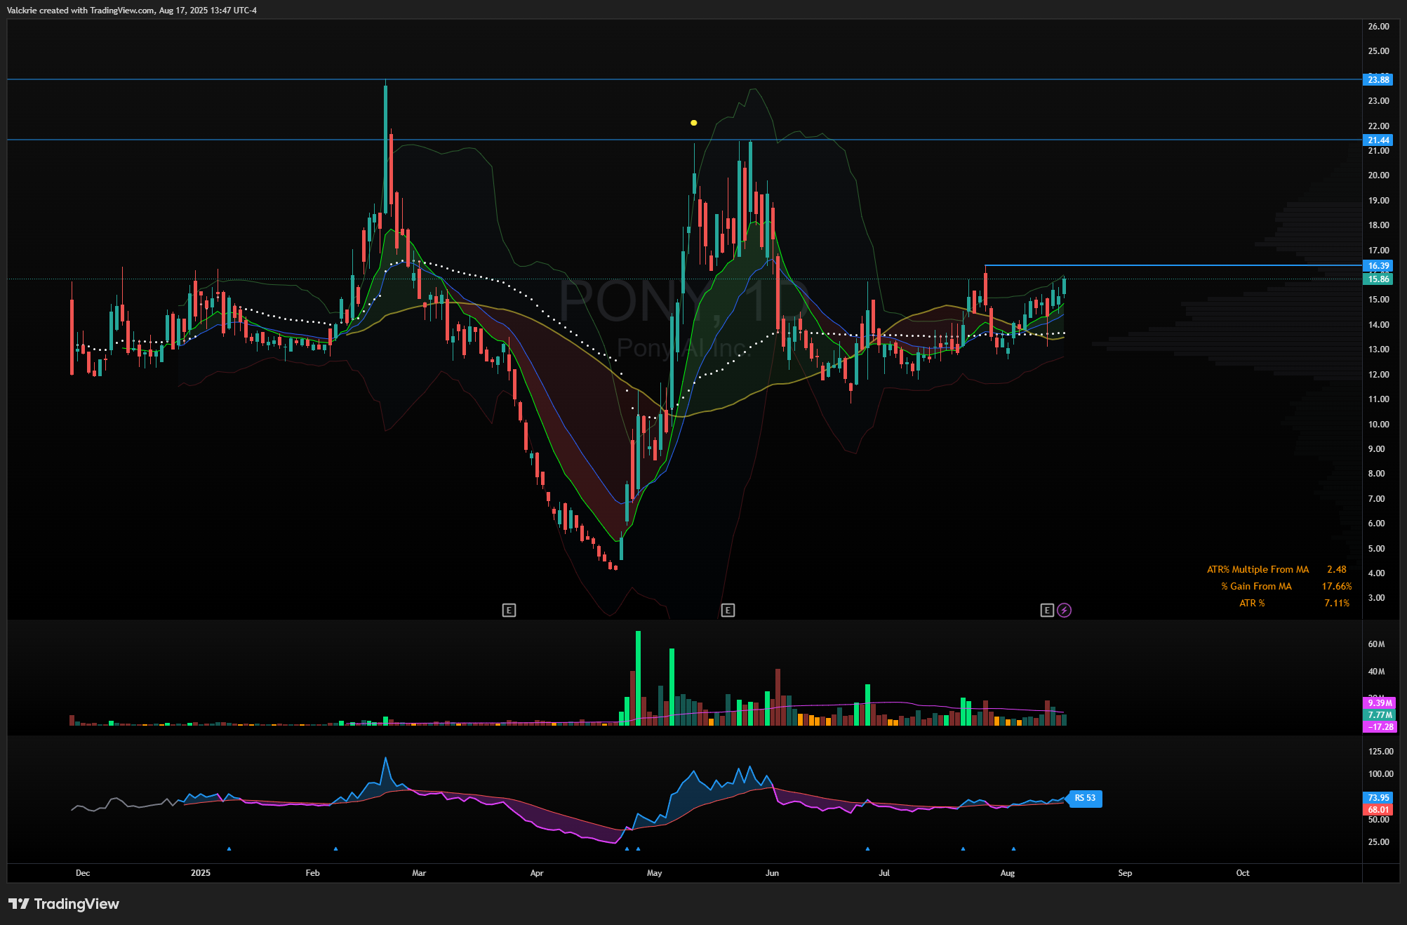Screen dimensions: 1407x925
Task: Select the 23.88 price level label
Action: click(x=1378, y=80)
